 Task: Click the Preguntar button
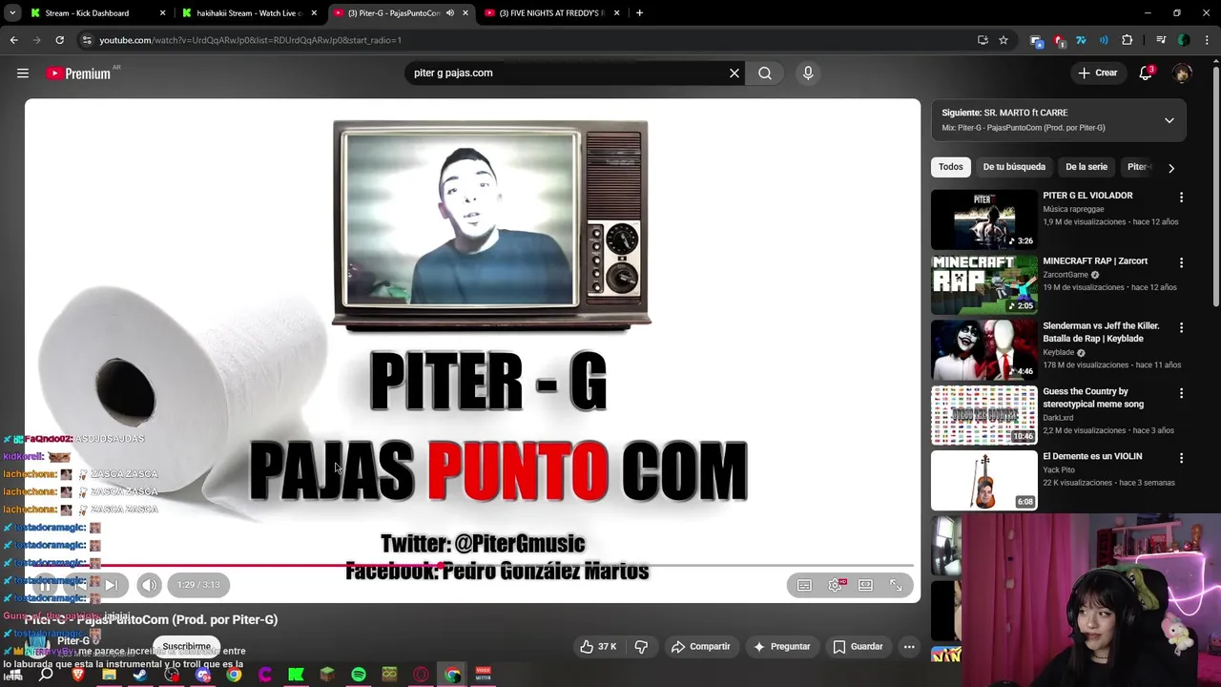click(x=781, y=647)
